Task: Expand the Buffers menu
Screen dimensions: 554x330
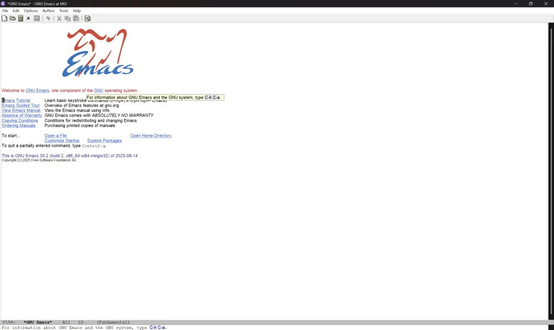Action: [49, 10]
